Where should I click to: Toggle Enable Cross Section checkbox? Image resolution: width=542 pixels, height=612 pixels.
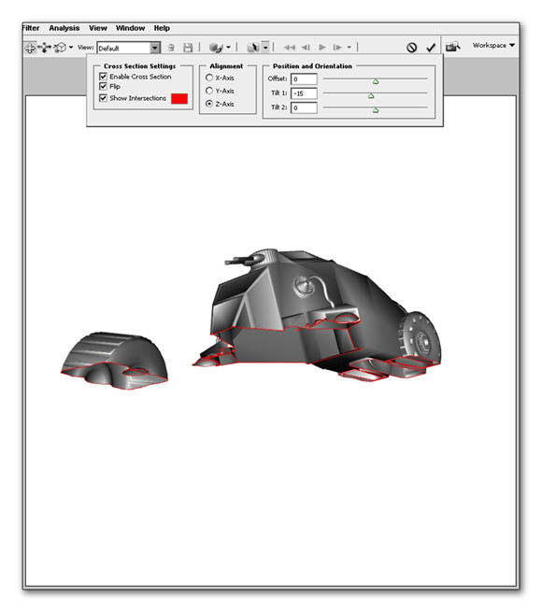coord(103,77)
